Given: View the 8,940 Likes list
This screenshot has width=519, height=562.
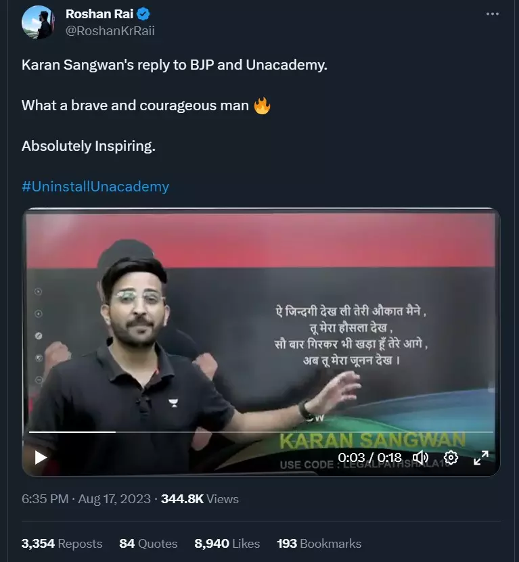Looking at the screenshot, I should 227,543.
